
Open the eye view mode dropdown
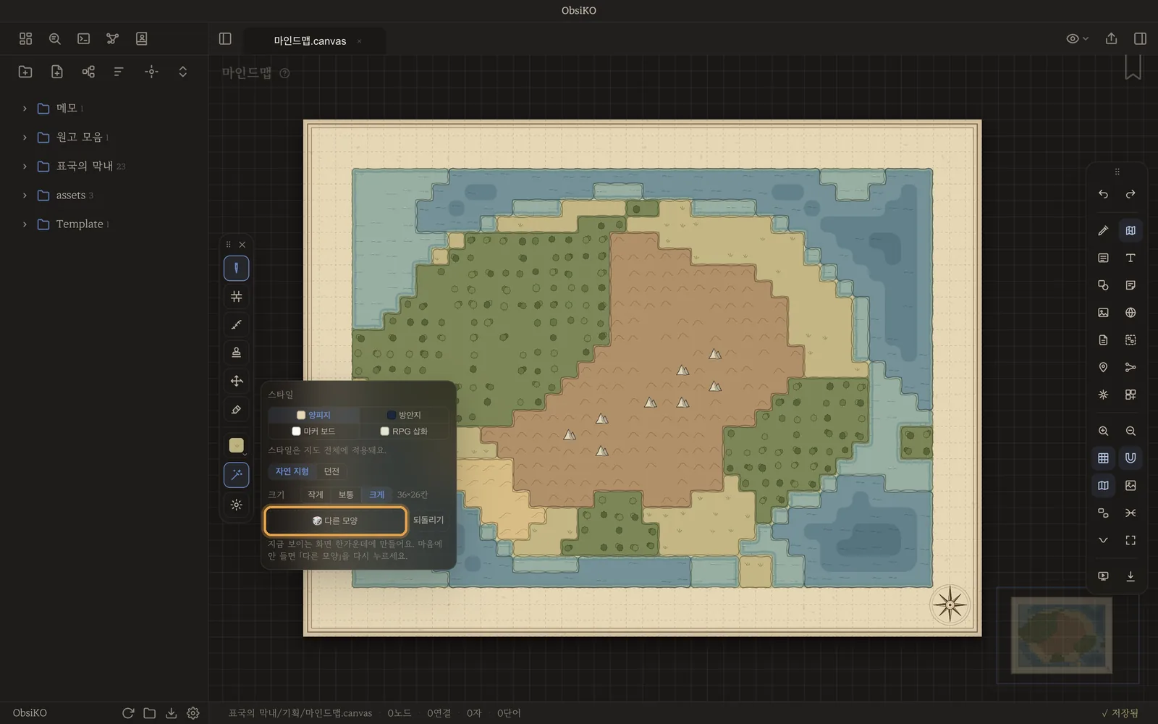[1077, 38]
